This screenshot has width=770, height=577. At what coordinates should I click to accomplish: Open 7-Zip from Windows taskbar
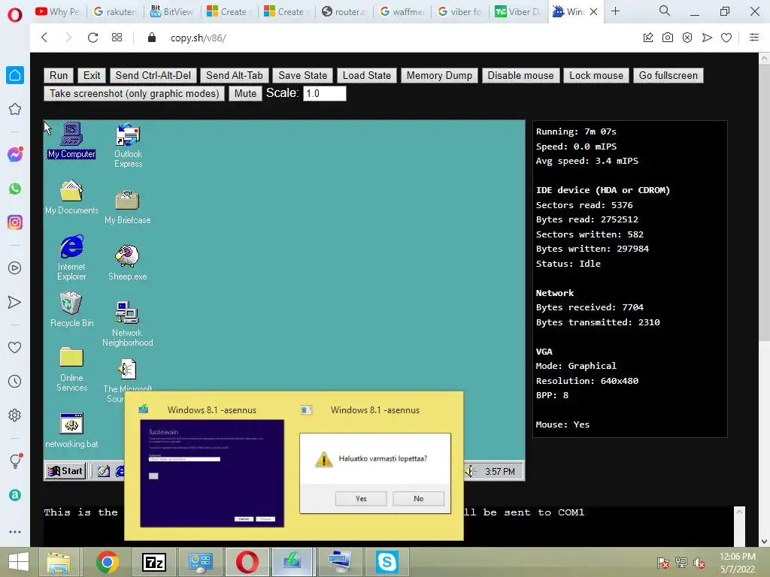point(153,562)
